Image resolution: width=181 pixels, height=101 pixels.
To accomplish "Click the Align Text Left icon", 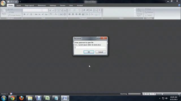I will (70, 14).
